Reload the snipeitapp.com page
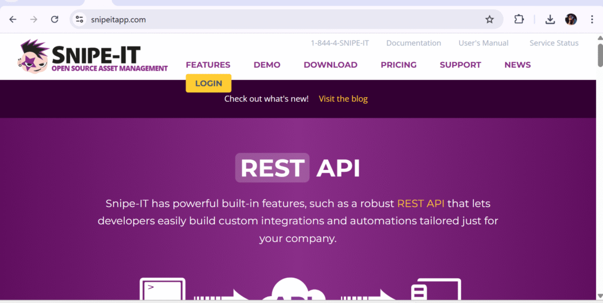 point(55,19)
